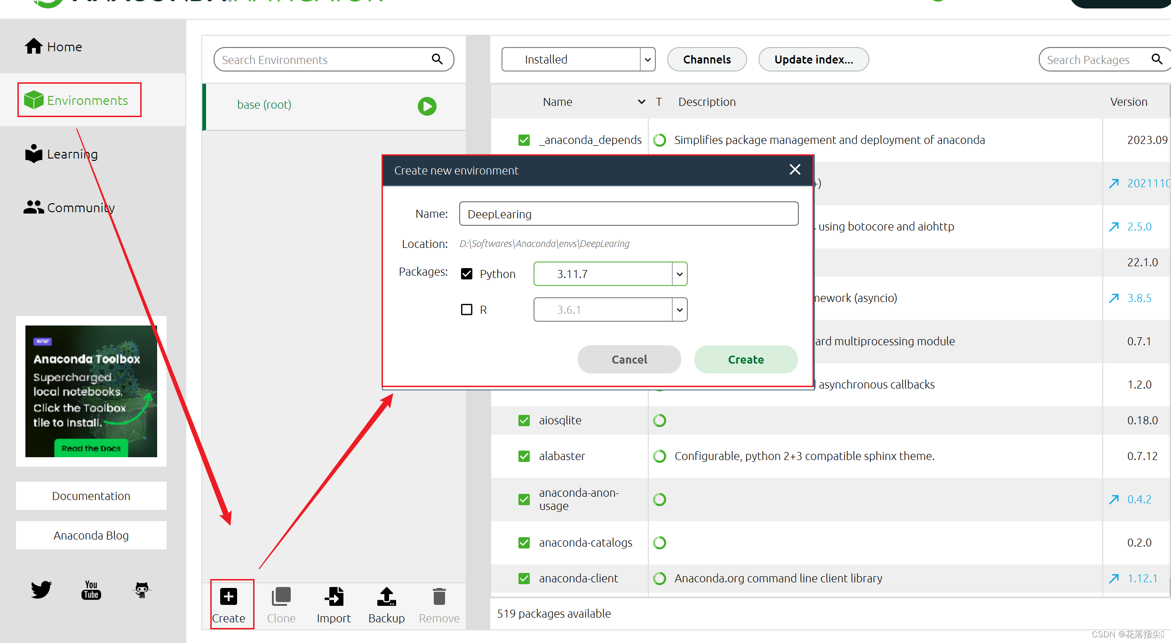Click the Version column header

coord(1129,102)
